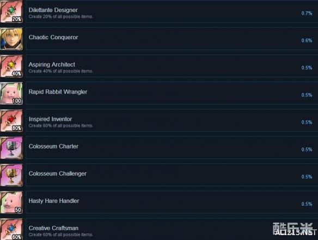Select the Inspired Inventor 80% red gem icon
Screen dimensions: 318x240
(11, 120)
